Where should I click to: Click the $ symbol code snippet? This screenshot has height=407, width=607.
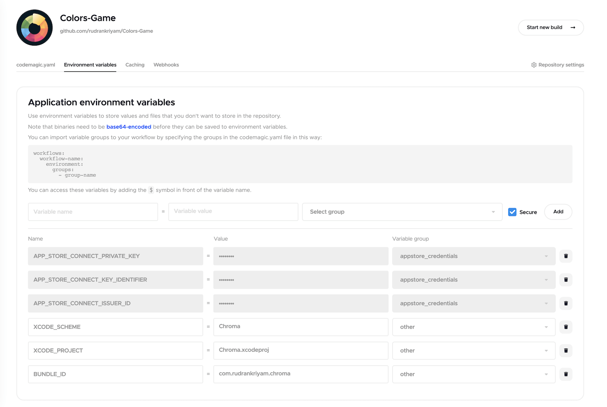click(151, 190)
